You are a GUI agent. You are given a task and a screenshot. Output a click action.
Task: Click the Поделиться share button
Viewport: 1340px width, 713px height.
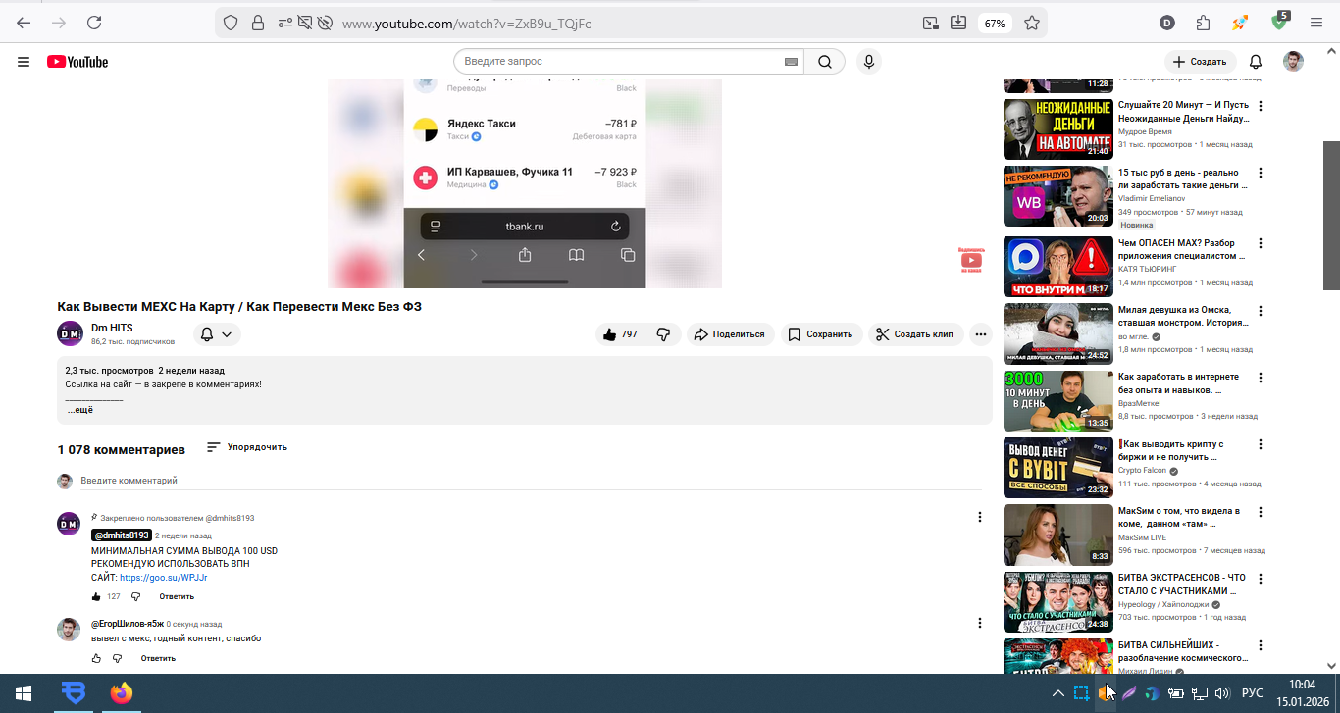point(730,334)
